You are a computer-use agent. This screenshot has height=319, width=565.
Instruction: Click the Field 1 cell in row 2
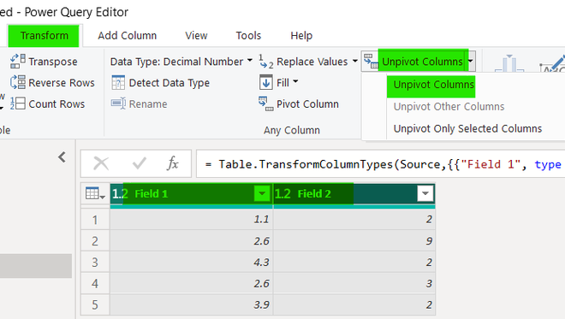click(x=192, y=241)
